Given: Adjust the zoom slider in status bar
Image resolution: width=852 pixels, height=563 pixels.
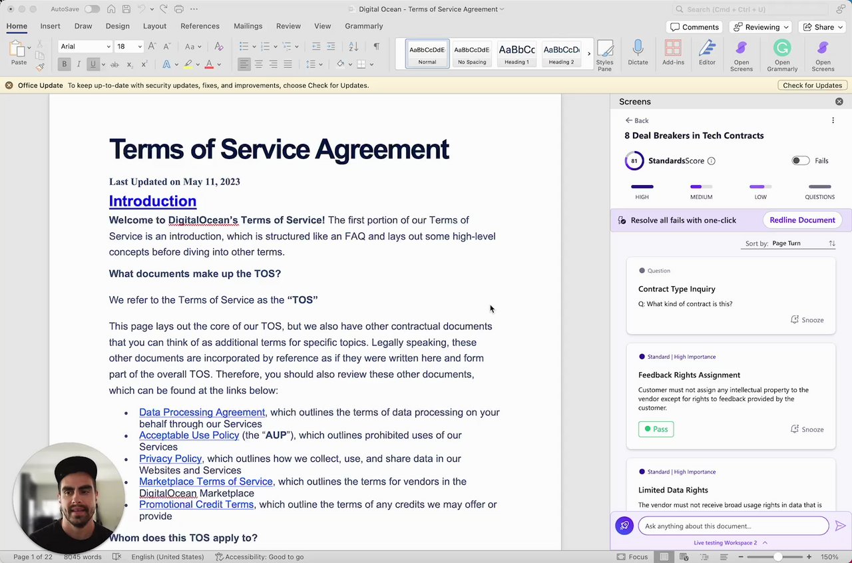Looking at the screenshot, I should (777, 557).
